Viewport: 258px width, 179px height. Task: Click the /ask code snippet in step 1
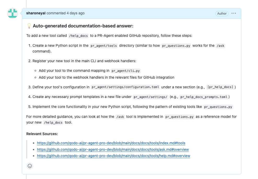[220, 45]
